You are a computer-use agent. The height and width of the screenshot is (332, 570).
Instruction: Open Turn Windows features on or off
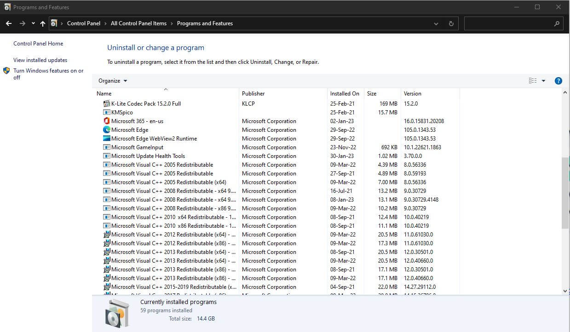point(48,74)
